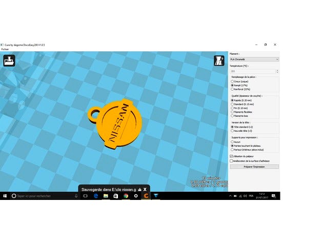This screenshot has width=322, height=242.
Task: Open taskbar Settings gear icon
Action: [136, 196]
